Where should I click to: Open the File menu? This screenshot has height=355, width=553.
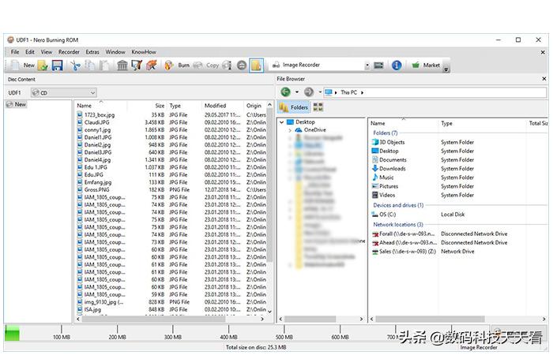click(x=15, y=52)
